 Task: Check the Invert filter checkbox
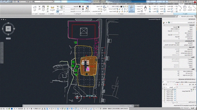click(x=195, y=102)
